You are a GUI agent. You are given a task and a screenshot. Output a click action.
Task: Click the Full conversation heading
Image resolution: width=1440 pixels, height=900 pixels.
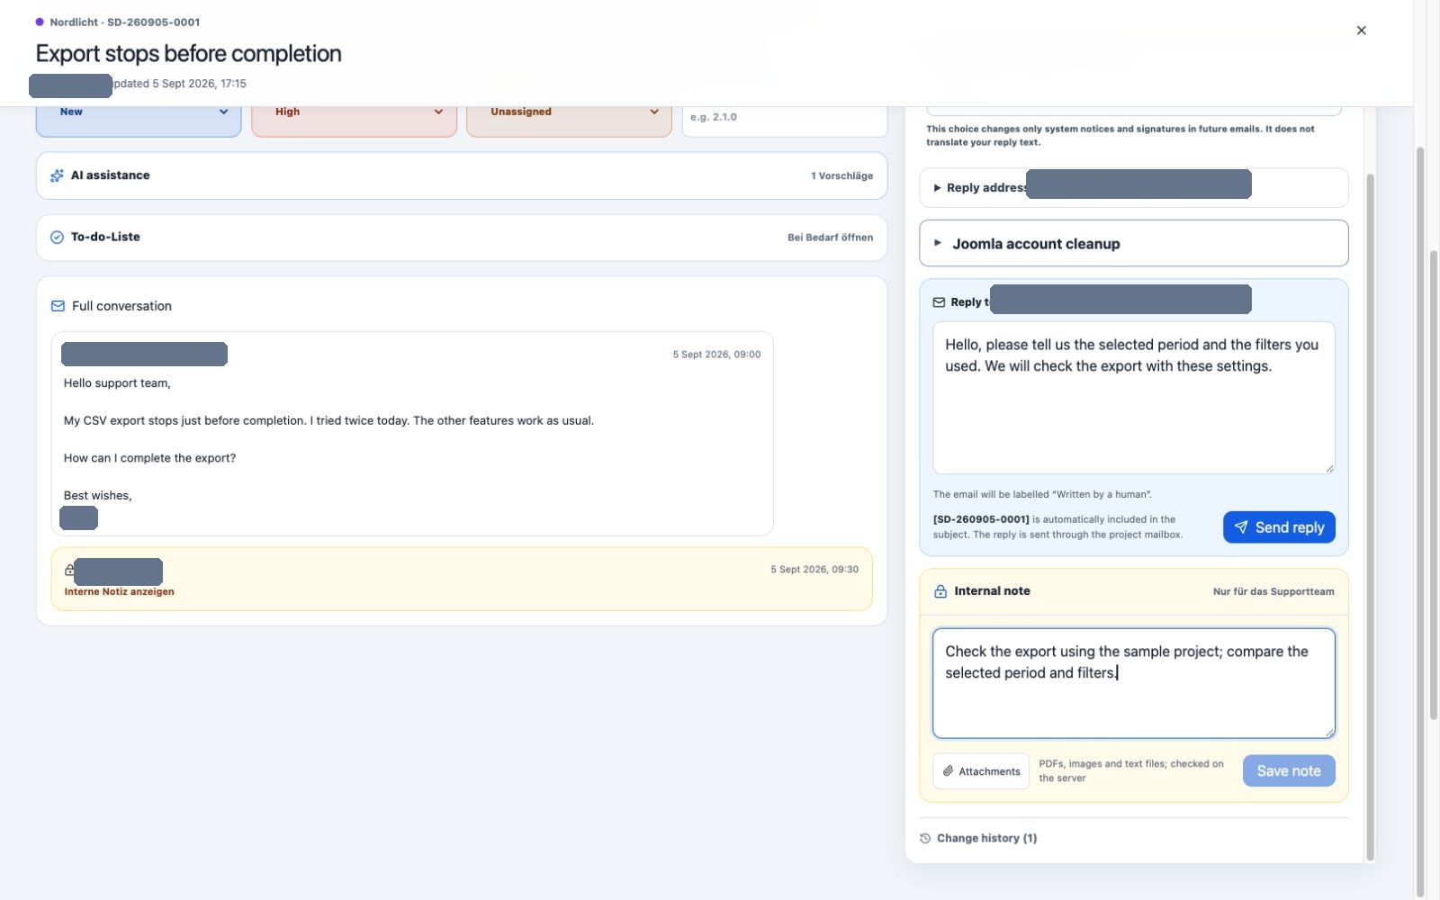pos(121,306)
